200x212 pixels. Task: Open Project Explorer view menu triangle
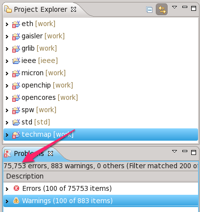pyautogui.click(x=175, y=7)
